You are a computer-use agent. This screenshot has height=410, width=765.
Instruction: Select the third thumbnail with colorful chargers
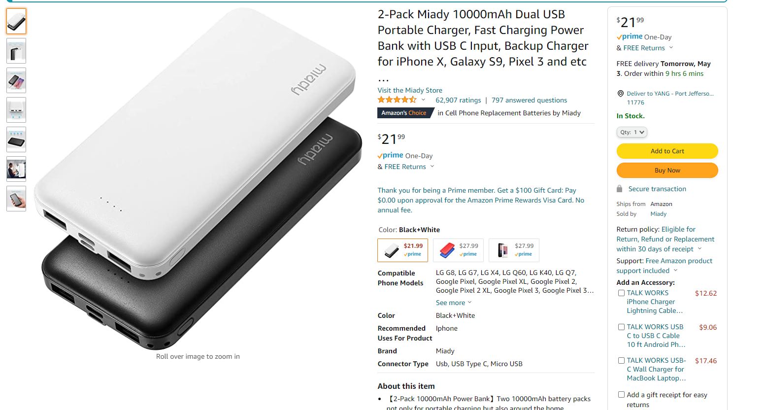[x=16, y=80]
